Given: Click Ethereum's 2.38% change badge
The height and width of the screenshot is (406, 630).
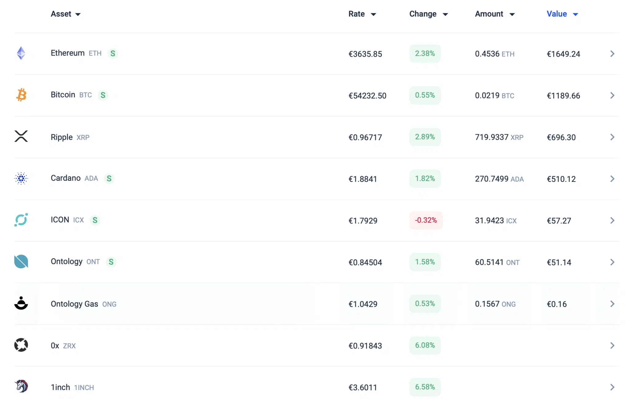Looking at the screenshot, I should (425, 54).
